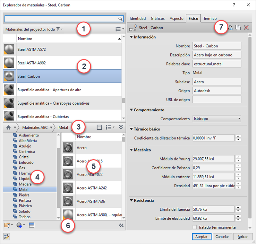The height and width of the screenshot is (244, 256).
Task: Select the Madera category
Action: click(x=25, y=184)
